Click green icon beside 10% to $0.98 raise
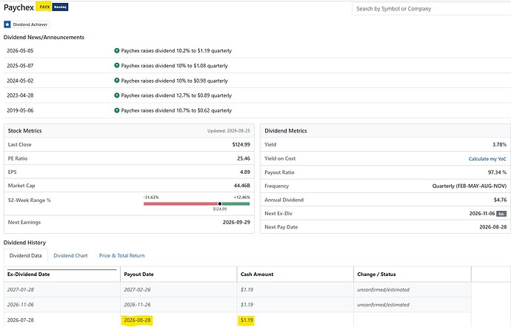The height and width of the screenshot is (327, 511). (x=117, y=81)
